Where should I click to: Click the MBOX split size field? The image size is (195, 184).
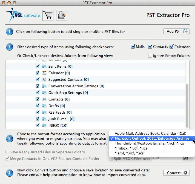[167, 159]
